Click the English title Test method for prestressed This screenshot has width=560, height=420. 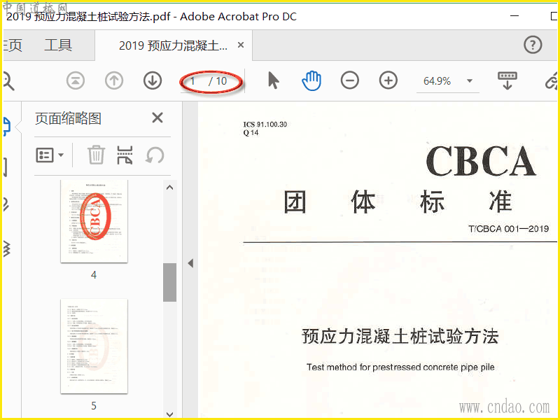pyautogui.click(x=400, y=367)
